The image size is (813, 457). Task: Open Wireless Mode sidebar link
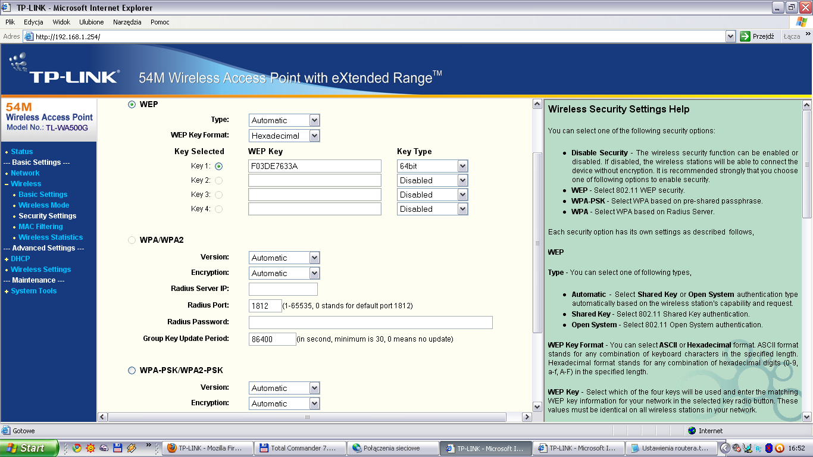43,205
